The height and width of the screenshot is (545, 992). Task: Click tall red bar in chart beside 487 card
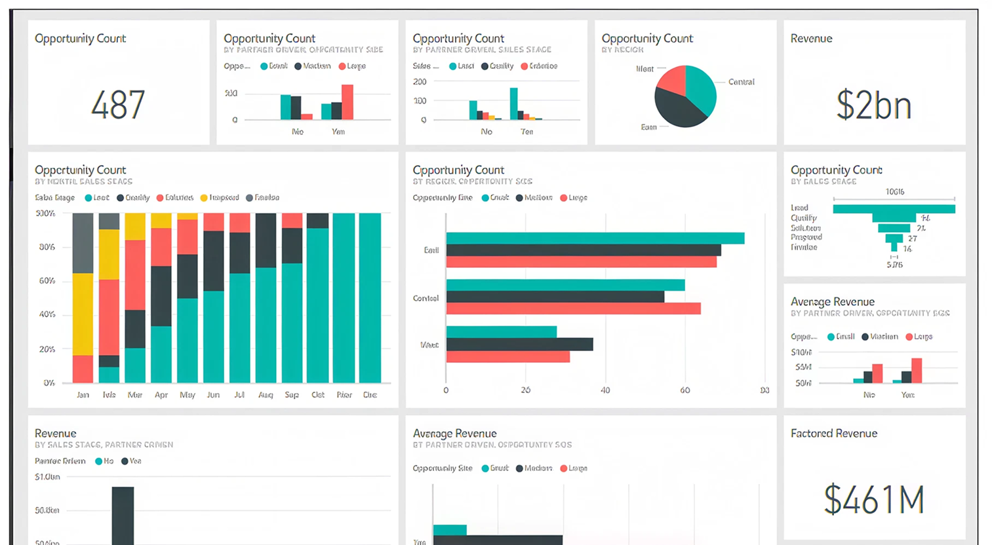pos(347,102)
